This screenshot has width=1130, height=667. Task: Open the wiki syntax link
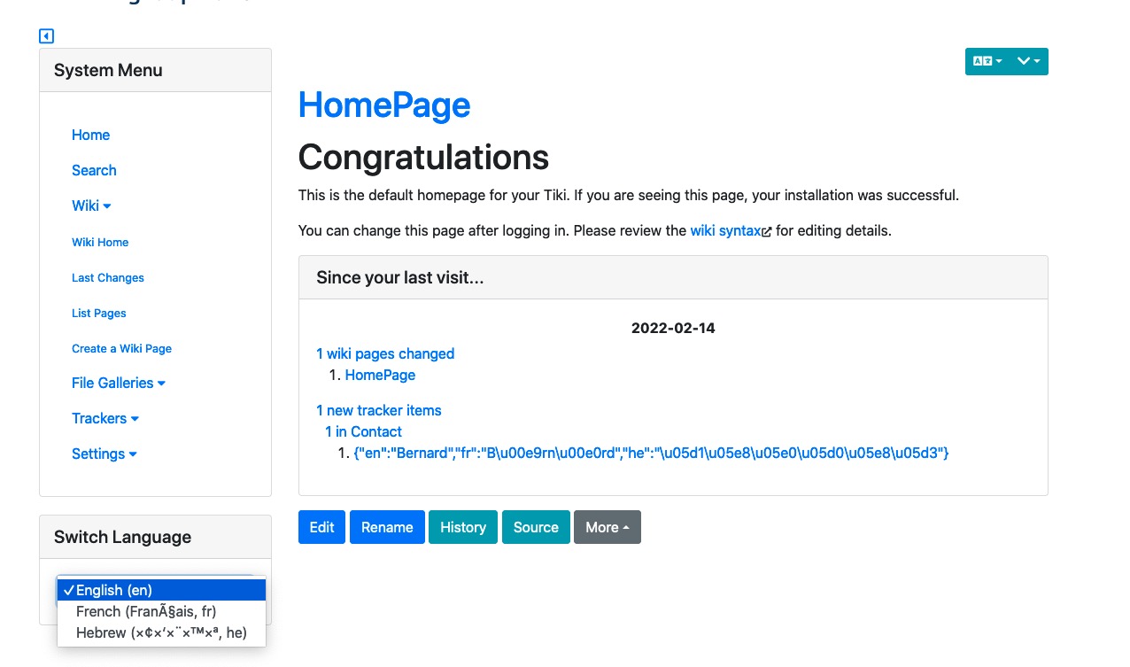pyautogui.click(x=725, y=230)
